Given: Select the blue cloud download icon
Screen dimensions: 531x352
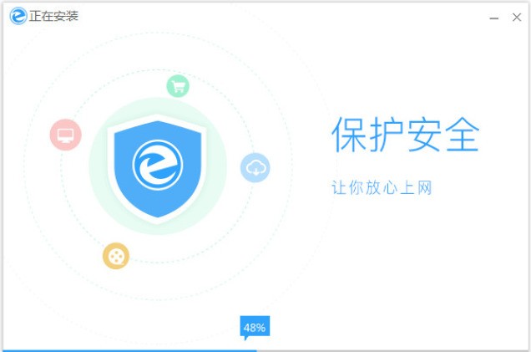Looking at the screenshot, I should point(255,167).
